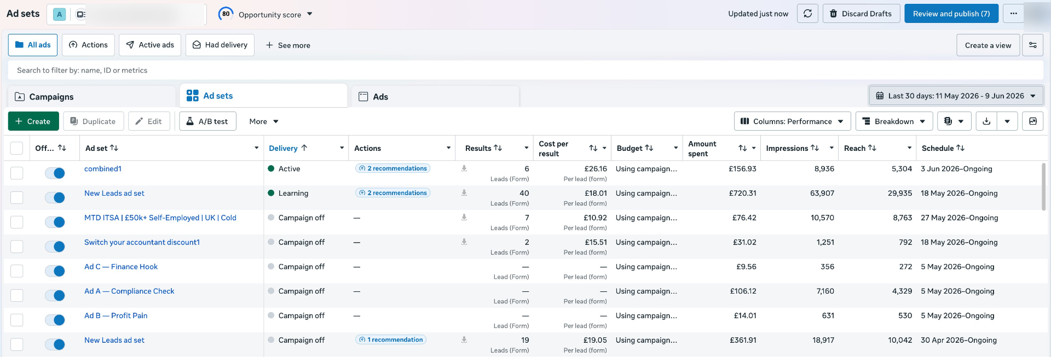The image size is (1051, 357).
Task: Open 2 recommendations for New Leads ad set
Action: click(x=393, y=193)
